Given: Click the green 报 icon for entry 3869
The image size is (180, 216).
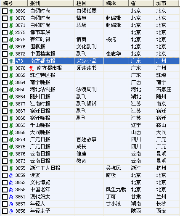Looking at the screenshot, I should (11, 11).
